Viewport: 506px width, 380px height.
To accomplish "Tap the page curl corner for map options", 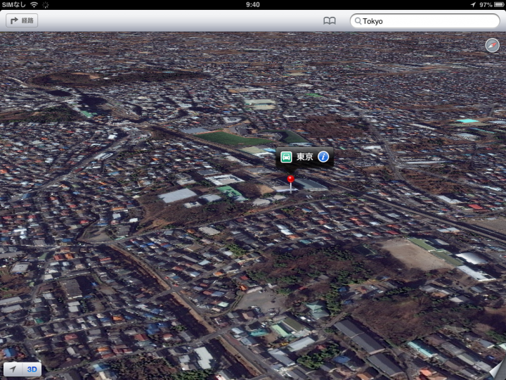I will coord(498,372).
